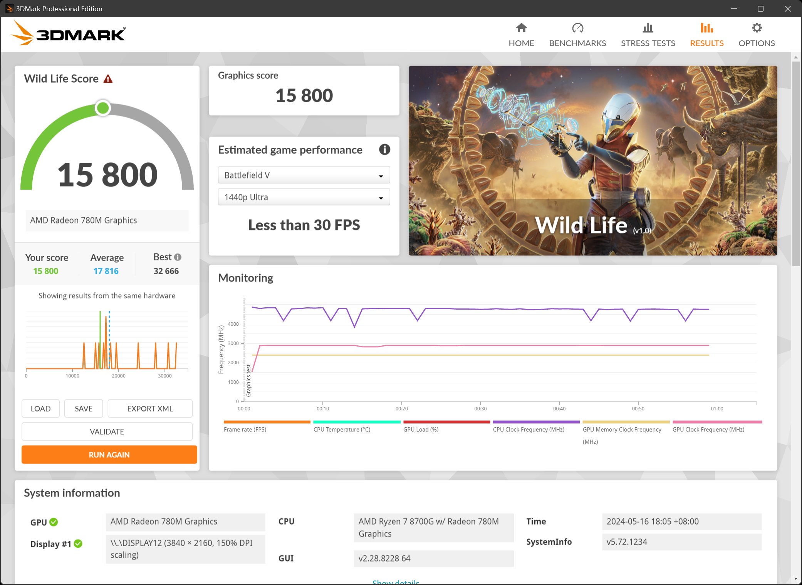
Task: Click the green check icon beside Display #1
Action: pyautogui.click(x=78, y=543)
